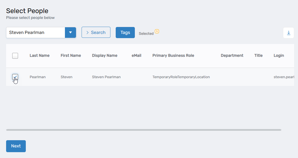Click the Title column header

258,56
